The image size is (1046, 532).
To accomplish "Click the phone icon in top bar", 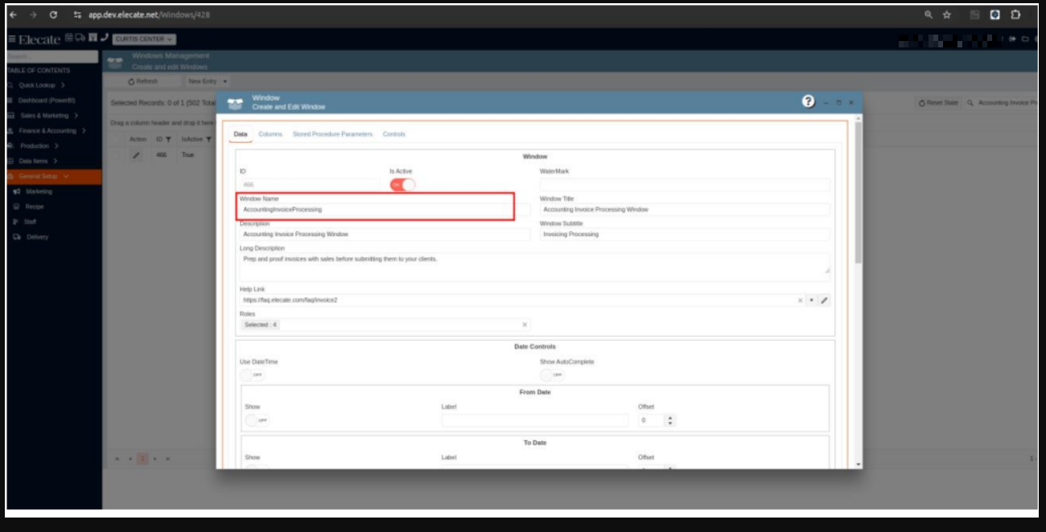I will [x=104, y=38].
